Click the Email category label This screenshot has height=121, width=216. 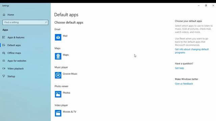tap(57, 29)
